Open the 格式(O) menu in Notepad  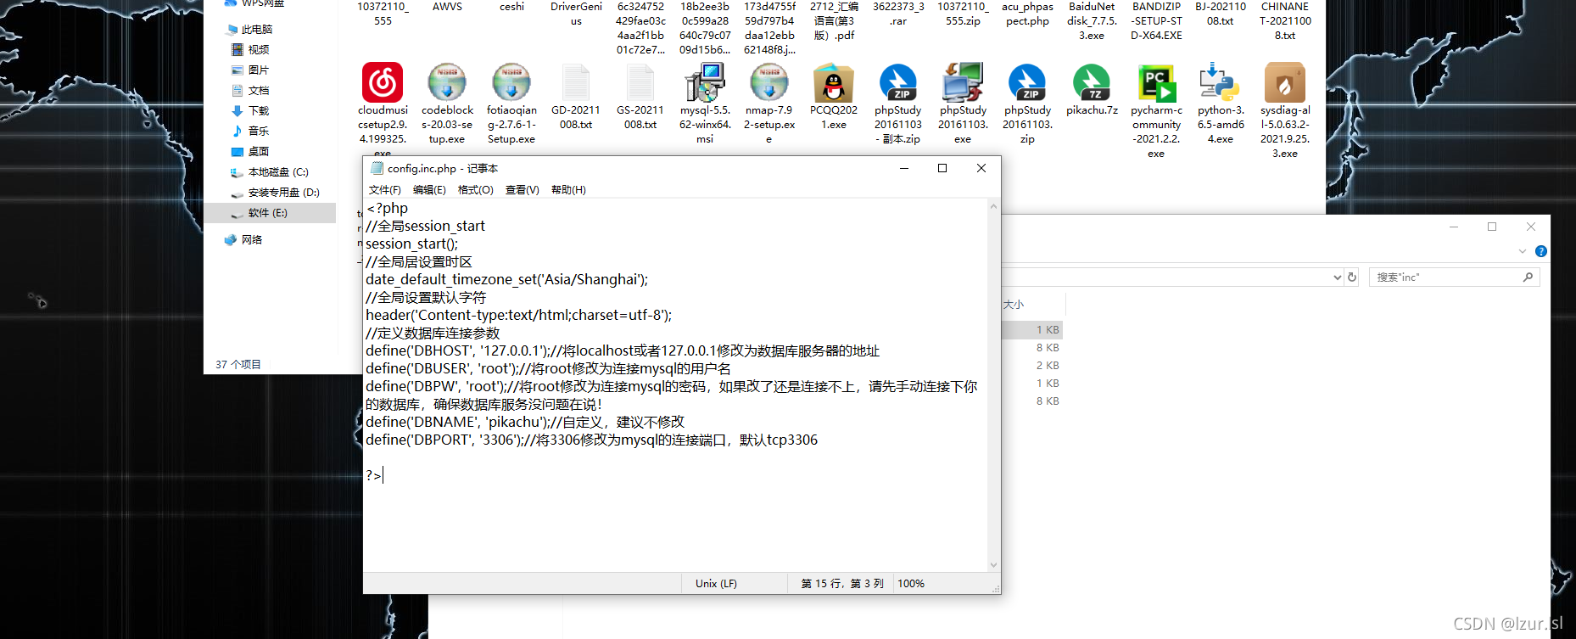pos(475,189)
